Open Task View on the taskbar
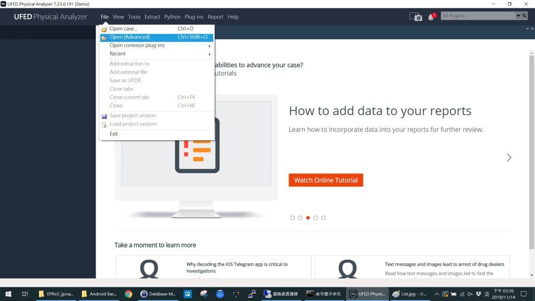Image resolution: width=535 pixels, height=301 pixels. pyautogui.click(x=25, y=294)
